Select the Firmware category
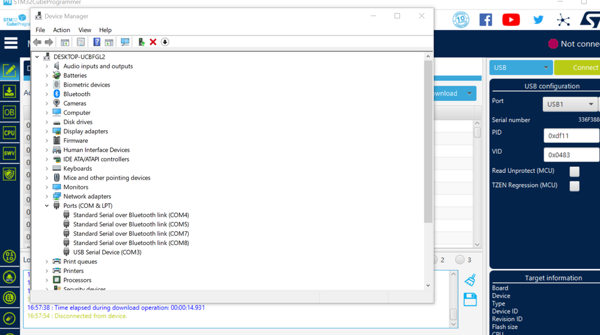This screenshot has height=335, width=600. point(75,140)
